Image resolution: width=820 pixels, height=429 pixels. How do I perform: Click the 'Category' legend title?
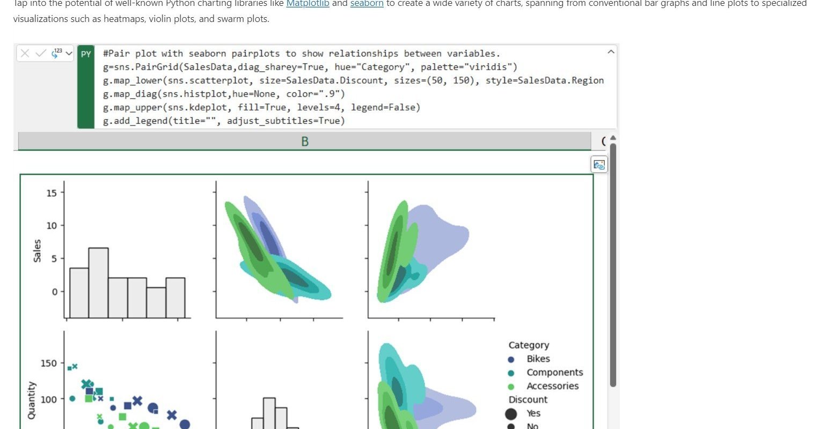click(529, 345)
